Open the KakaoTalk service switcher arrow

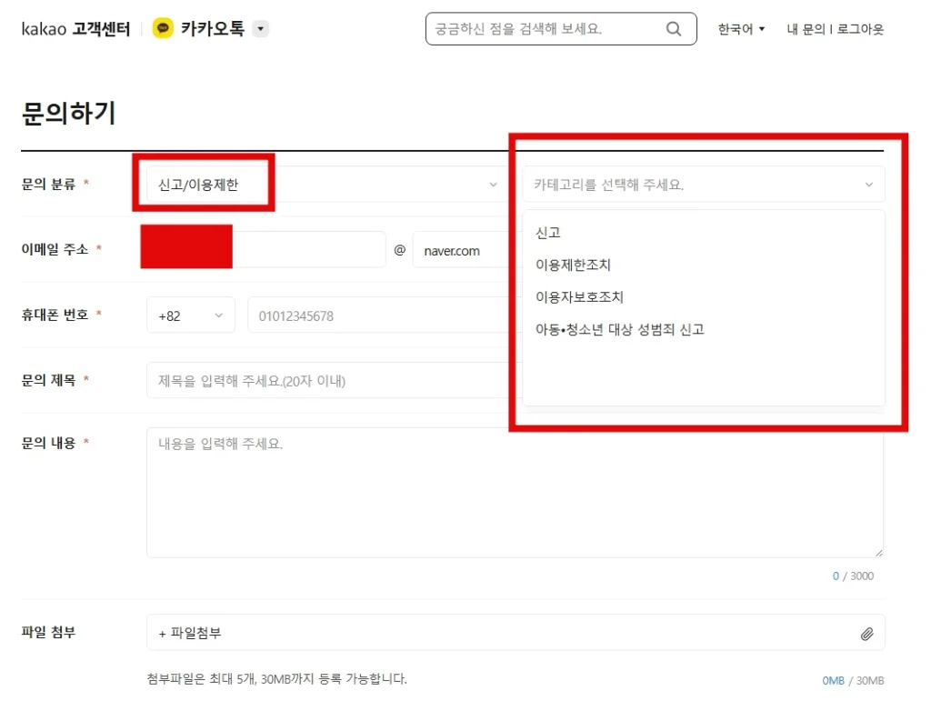261,29
